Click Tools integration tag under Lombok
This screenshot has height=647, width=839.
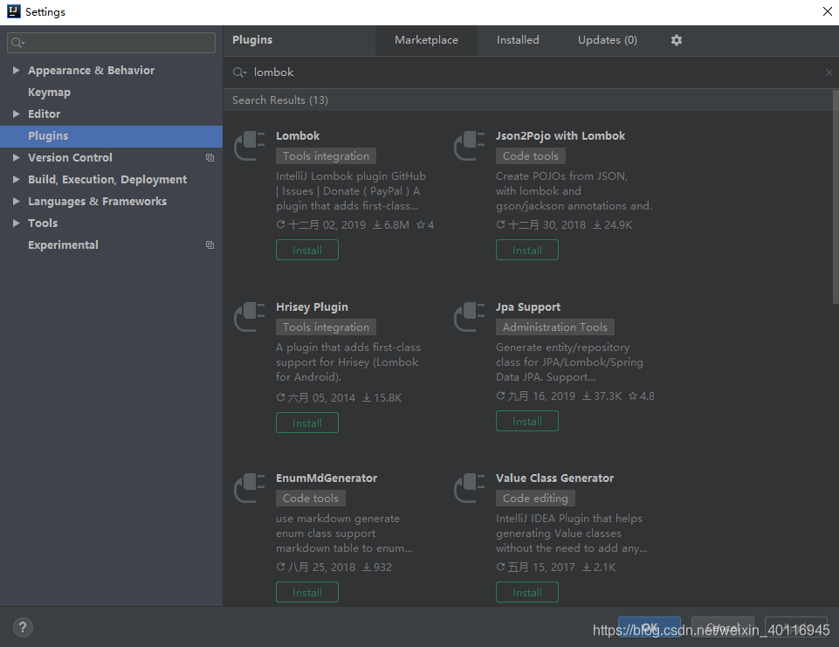326,156
